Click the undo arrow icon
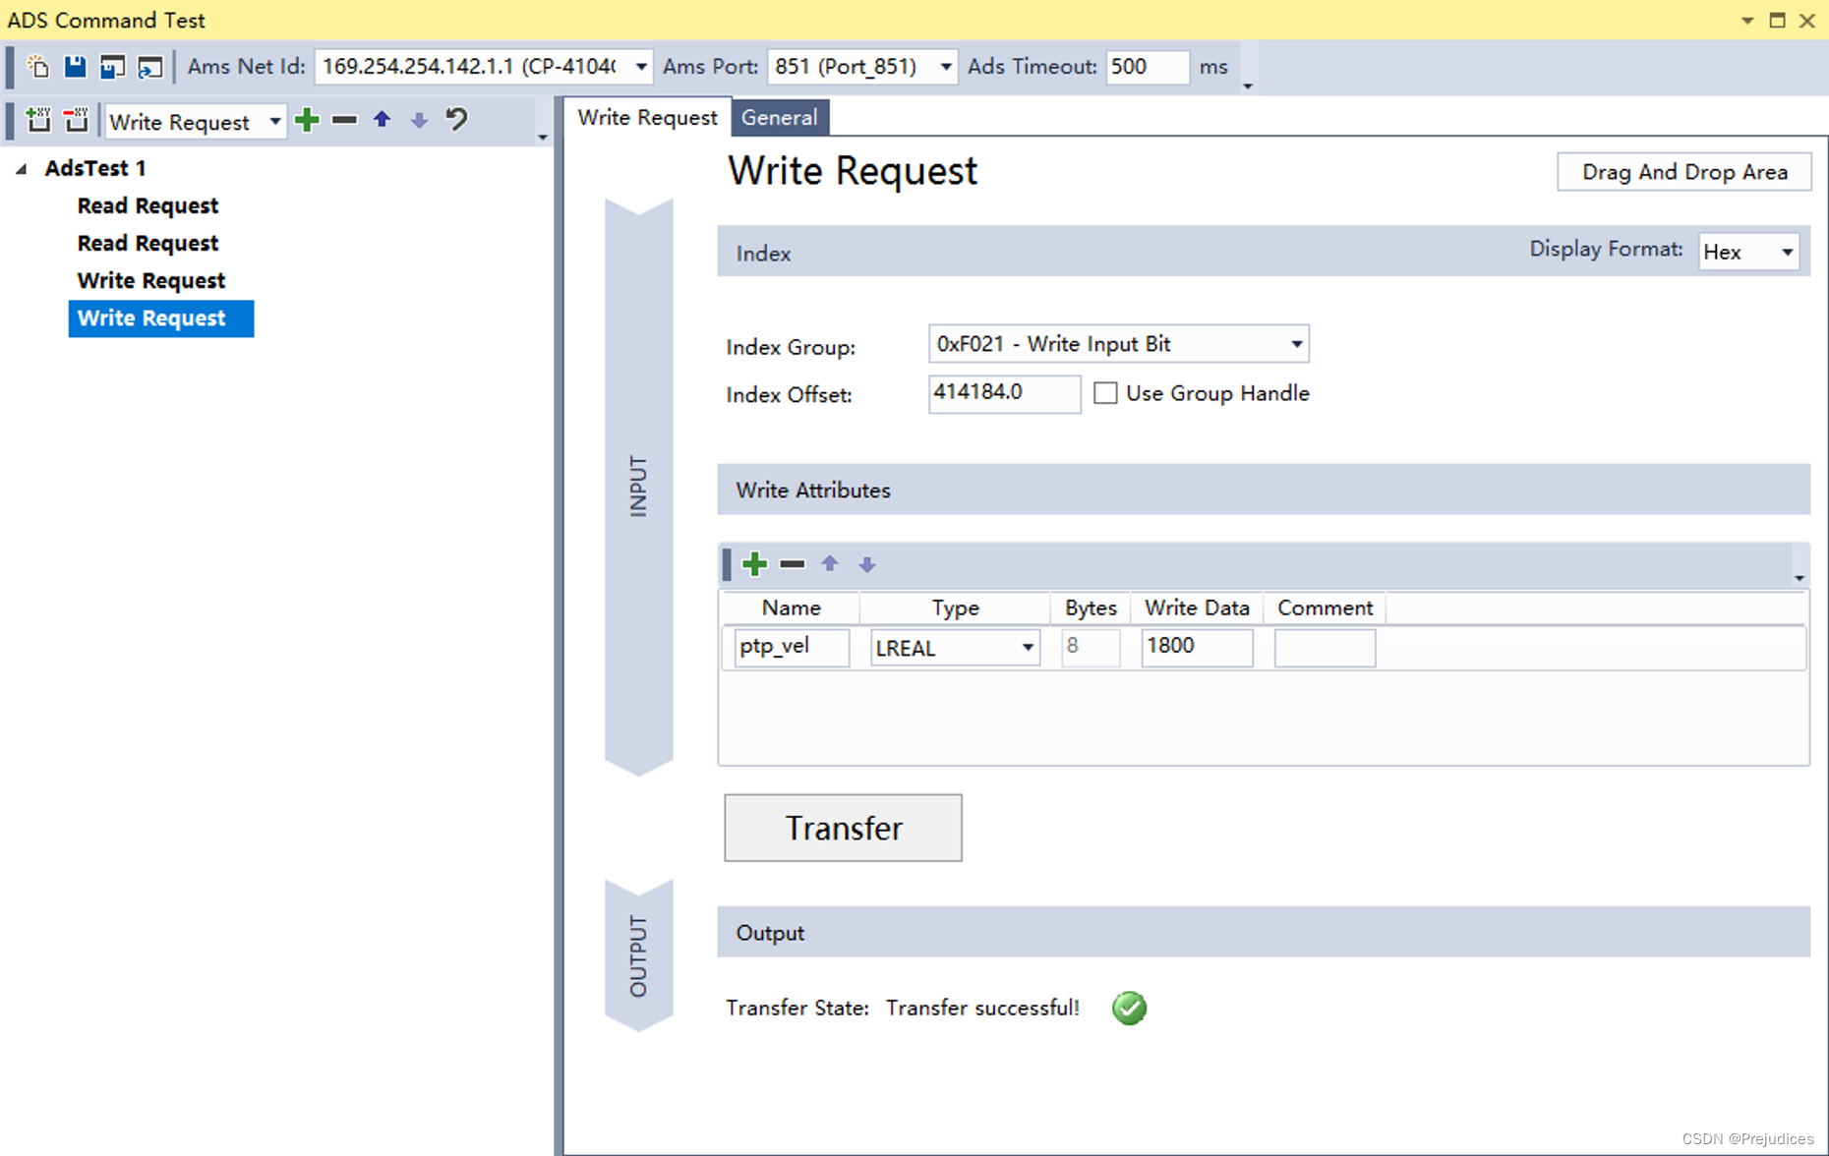The height and width of the screenshot is (1156, 1829). (456, 120)
